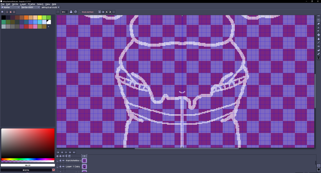
Task: Open the brush type selector
Action: point(58,12)
